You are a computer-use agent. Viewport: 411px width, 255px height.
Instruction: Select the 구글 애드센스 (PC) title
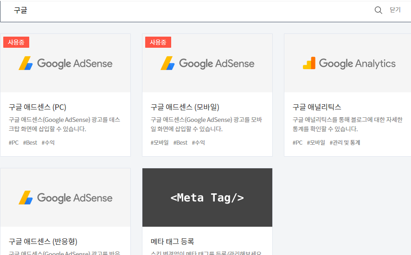38,107
